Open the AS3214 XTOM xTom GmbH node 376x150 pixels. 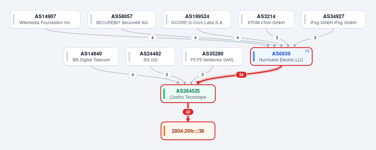(266, 19)
